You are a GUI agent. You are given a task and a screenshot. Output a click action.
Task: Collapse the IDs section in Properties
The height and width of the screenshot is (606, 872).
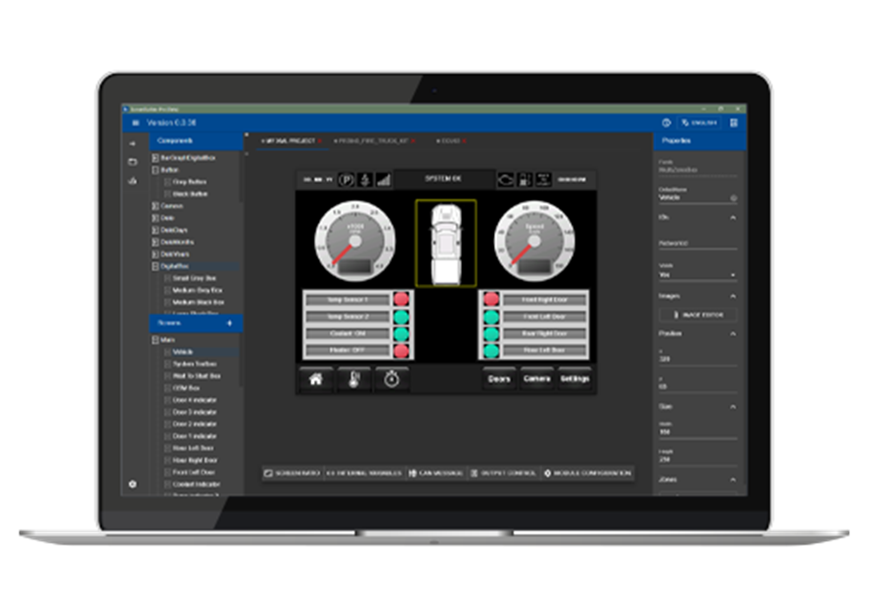[733, 218]
